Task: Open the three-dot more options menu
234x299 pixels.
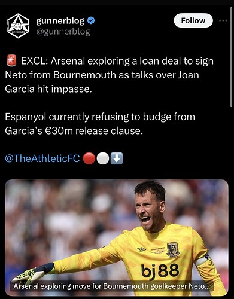Action: [223, 20]
